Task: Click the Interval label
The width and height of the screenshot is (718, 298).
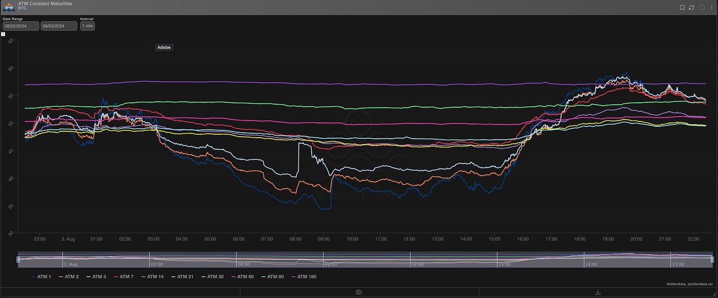Action: click(x=86, y=19)
